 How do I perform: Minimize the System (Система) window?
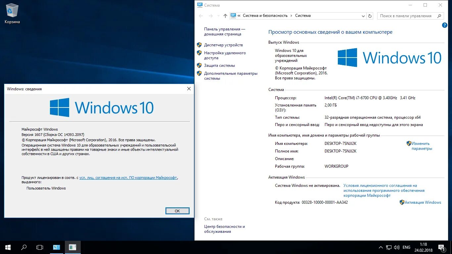[x=410, y=5]
